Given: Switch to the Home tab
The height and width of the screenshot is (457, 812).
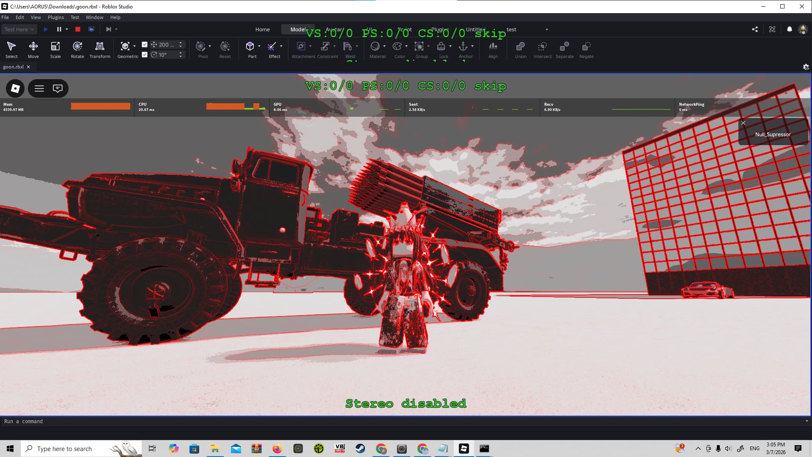Looking at the screenshot, I should [262, 29].
